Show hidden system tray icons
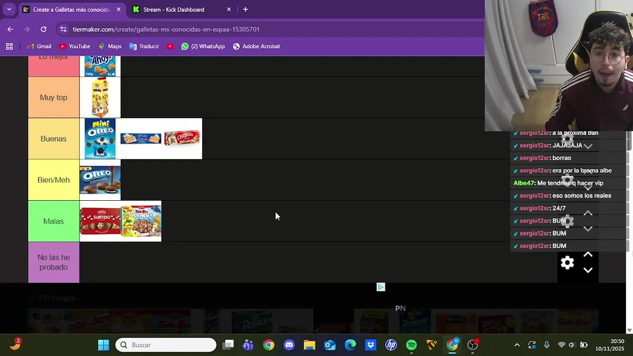This screenshot has height=356, width=633. [517, 345]
